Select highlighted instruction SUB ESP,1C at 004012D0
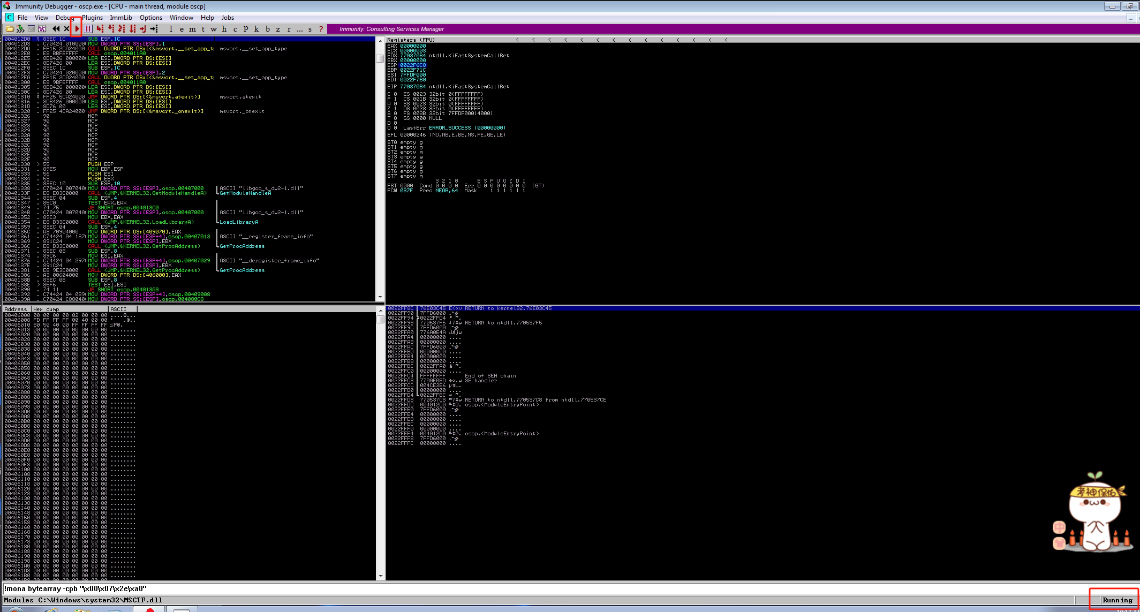Viewport: 1140px width, 612px height. pos(190,39)
